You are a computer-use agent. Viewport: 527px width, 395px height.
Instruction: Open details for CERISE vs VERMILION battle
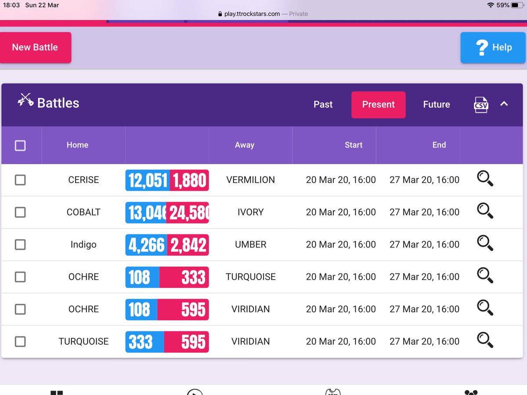[485, 179]
